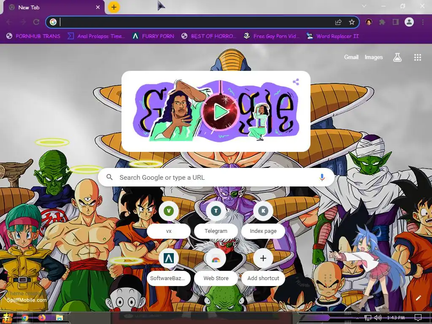
Task: Open the BEST OF HORRO... bookmark
Action: [209, 36]
